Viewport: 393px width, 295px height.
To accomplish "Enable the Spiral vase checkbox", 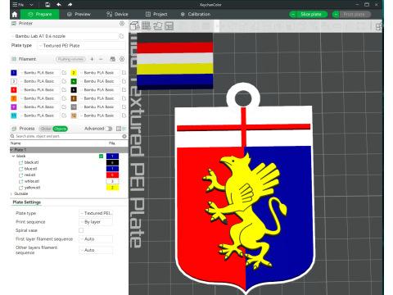I will click(81, 230).
